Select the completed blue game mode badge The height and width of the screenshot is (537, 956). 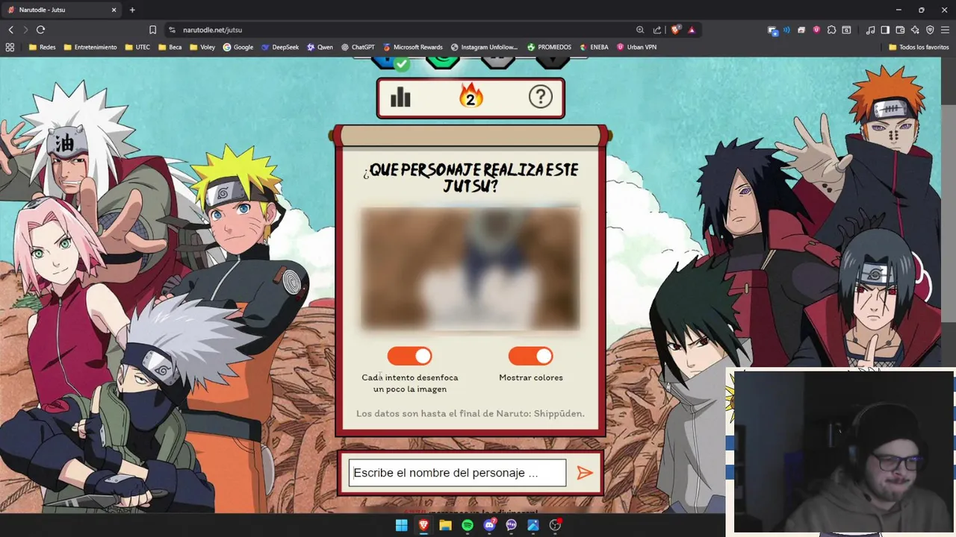[391, 63]
